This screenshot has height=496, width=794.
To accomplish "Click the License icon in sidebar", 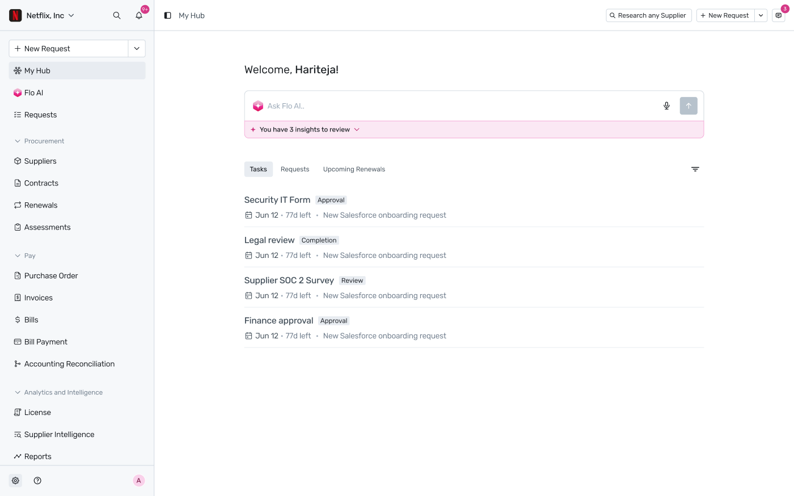I will coord(18,412).
